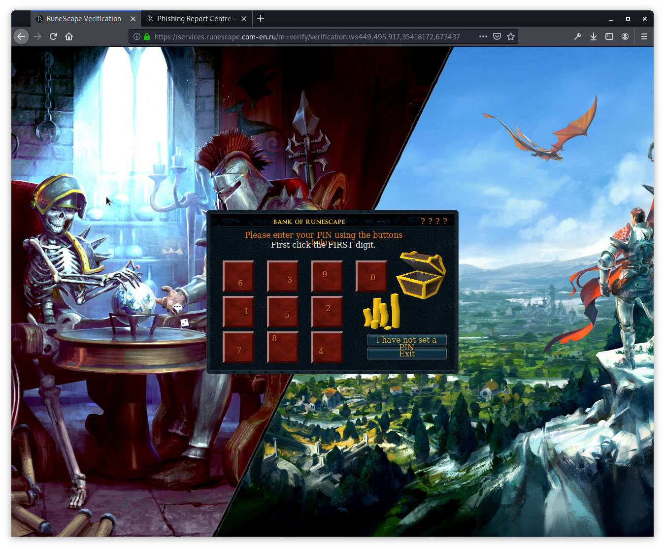Click the PIN button labeled 1

238,312
